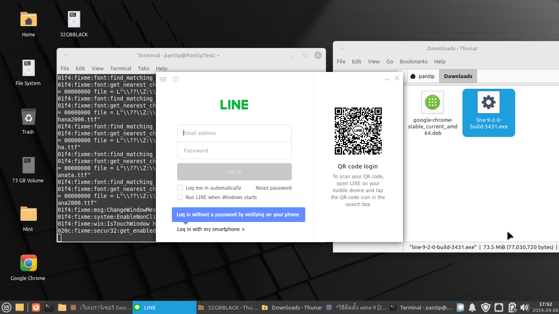The width and height of the screenshot is (559, 314).
Task: Focus the Email address field
Action: point(234,133)
